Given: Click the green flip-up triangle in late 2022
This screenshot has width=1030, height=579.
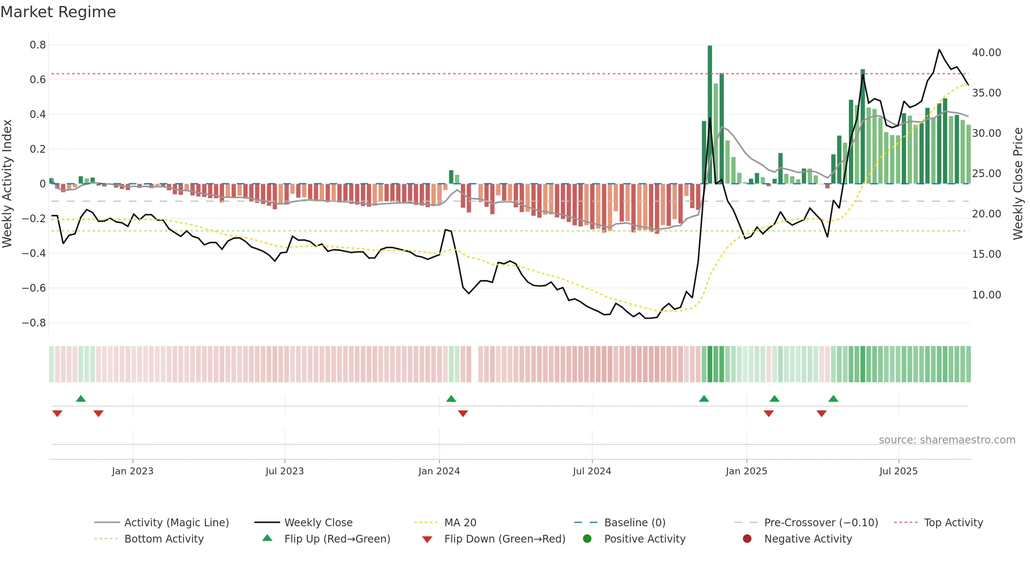Looking at the screenshot, I should 81,398.
